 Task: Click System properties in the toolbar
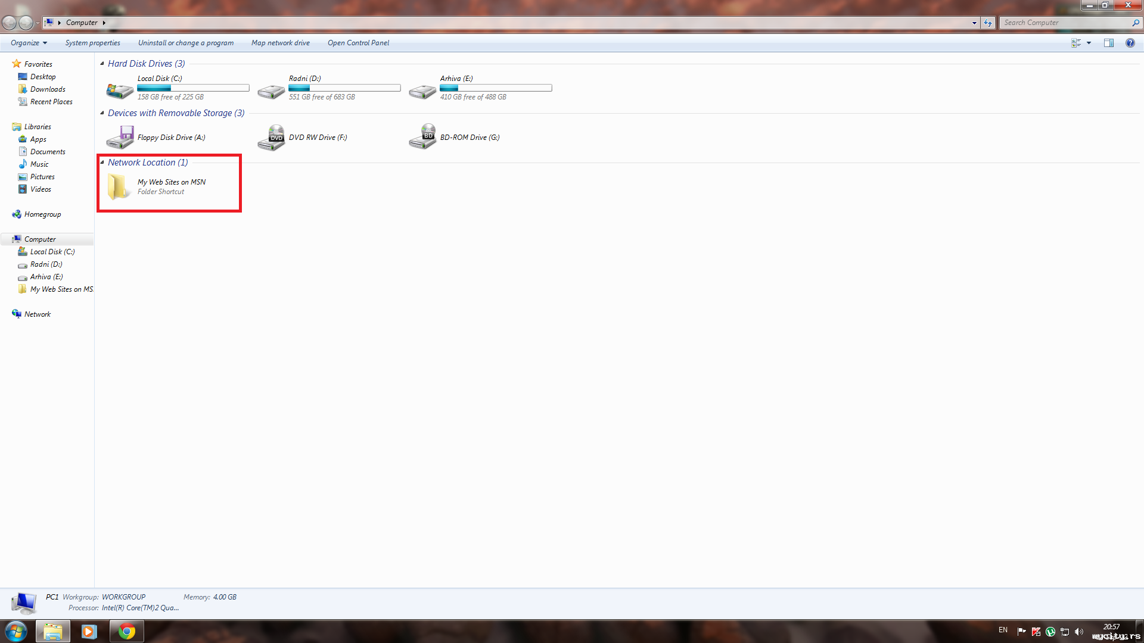(92, 43)
